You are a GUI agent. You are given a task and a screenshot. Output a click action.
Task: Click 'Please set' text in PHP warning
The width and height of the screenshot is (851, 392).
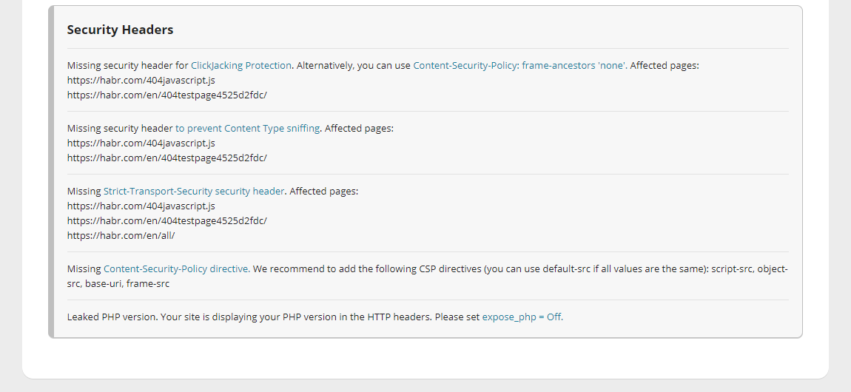[457, 317]
